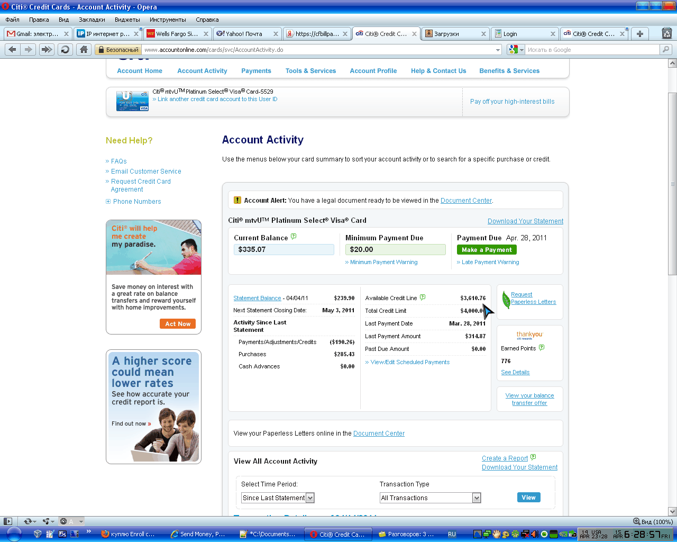677x542 pixels.
Task: Open the Payments navigation link
Action: click(256, 71)
